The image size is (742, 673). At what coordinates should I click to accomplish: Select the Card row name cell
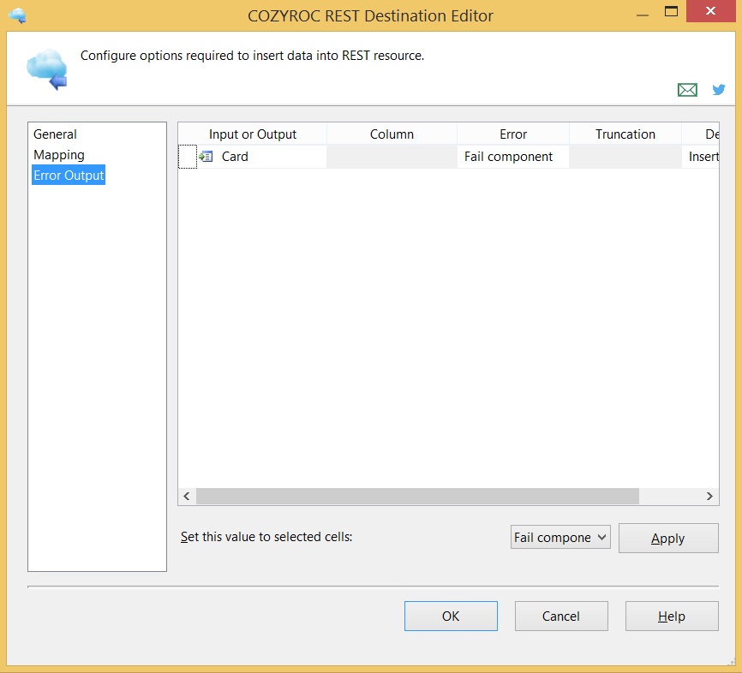pos(261,157)
